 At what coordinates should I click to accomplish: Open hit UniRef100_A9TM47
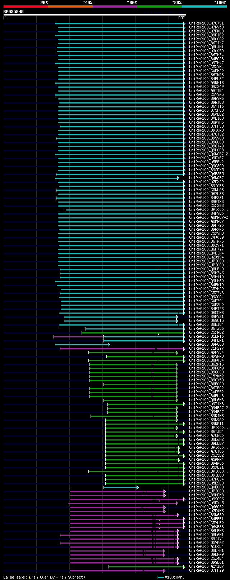click(206, 63)
